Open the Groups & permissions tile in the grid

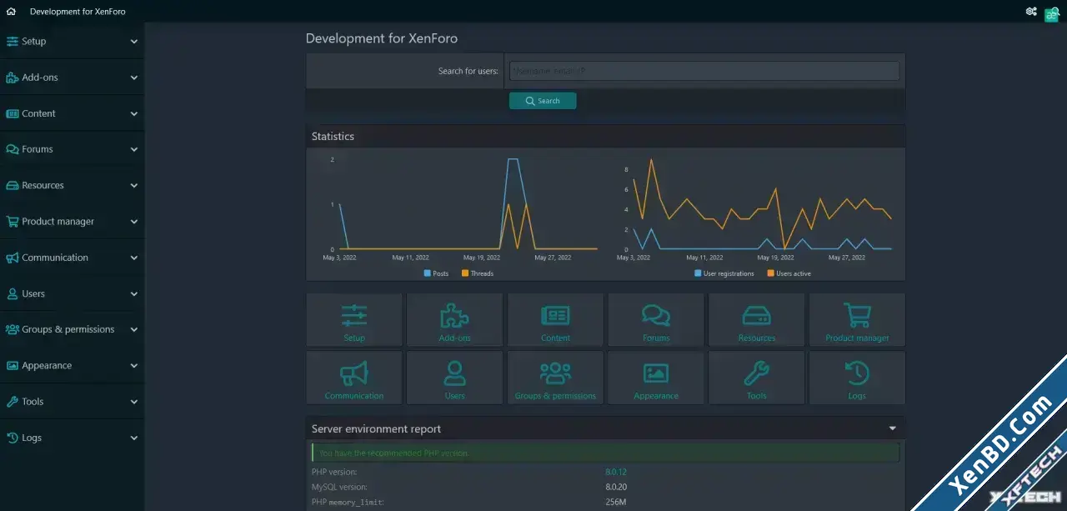555,378
